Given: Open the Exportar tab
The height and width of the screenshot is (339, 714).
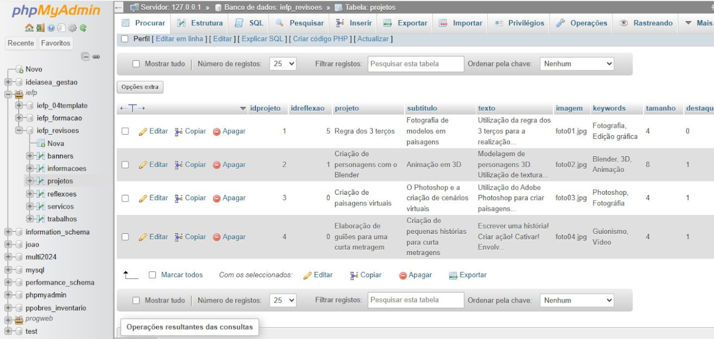Looking at the screenshot, I should [x=405, y=23].
